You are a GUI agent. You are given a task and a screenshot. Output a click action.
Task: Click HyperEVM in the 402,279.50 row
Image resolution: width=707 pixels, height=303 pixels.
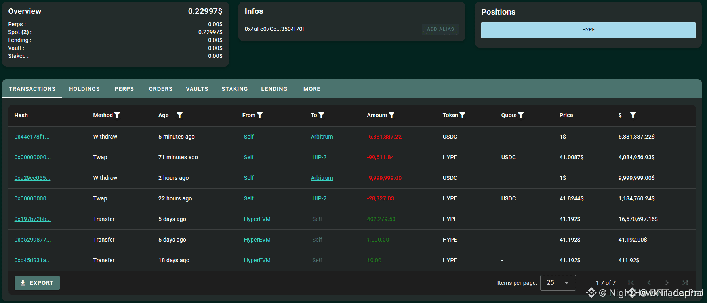tap(257, 219)
